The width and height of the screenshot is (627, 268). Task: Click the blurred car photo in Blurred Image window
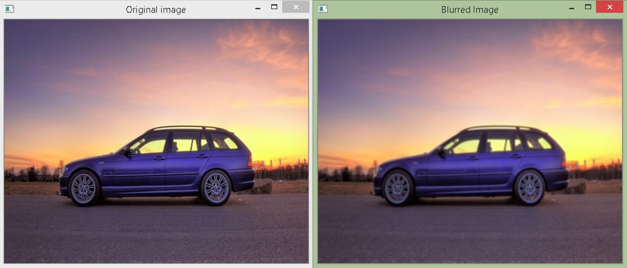tap(471, 141)
